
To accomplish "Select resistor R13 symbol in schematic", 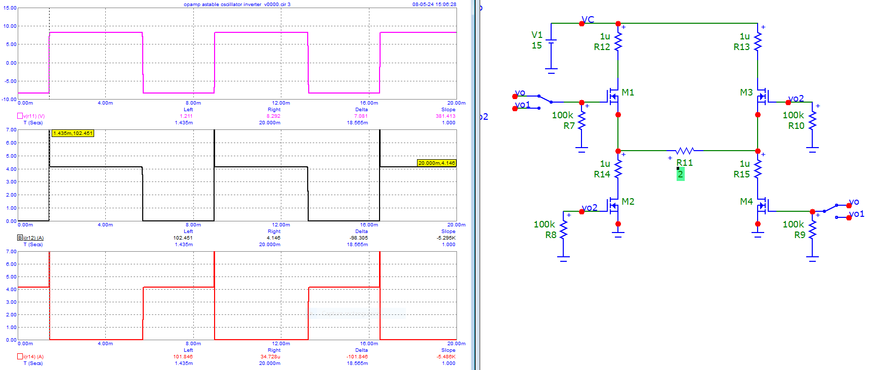I will [758, 42].
